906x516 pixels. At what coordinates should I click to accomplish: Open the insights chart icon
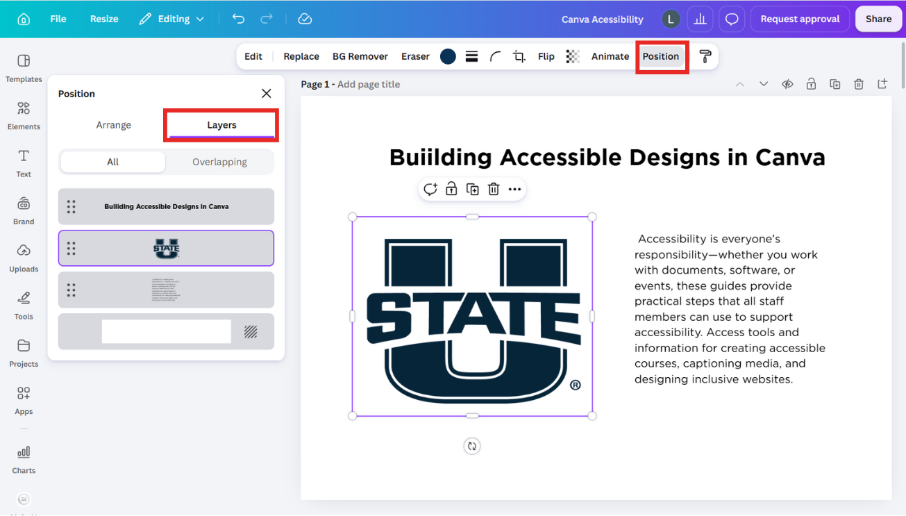pyautogui.click(x=700, y=19)
